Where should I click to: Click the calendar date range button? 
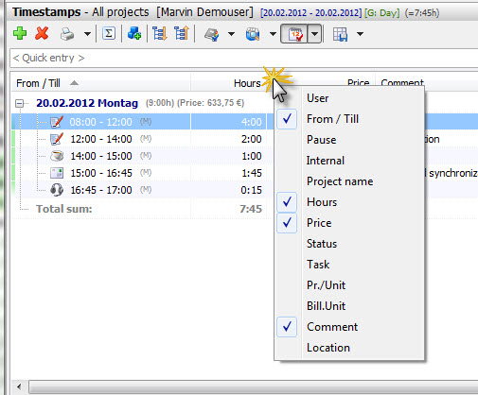point(294,34)
